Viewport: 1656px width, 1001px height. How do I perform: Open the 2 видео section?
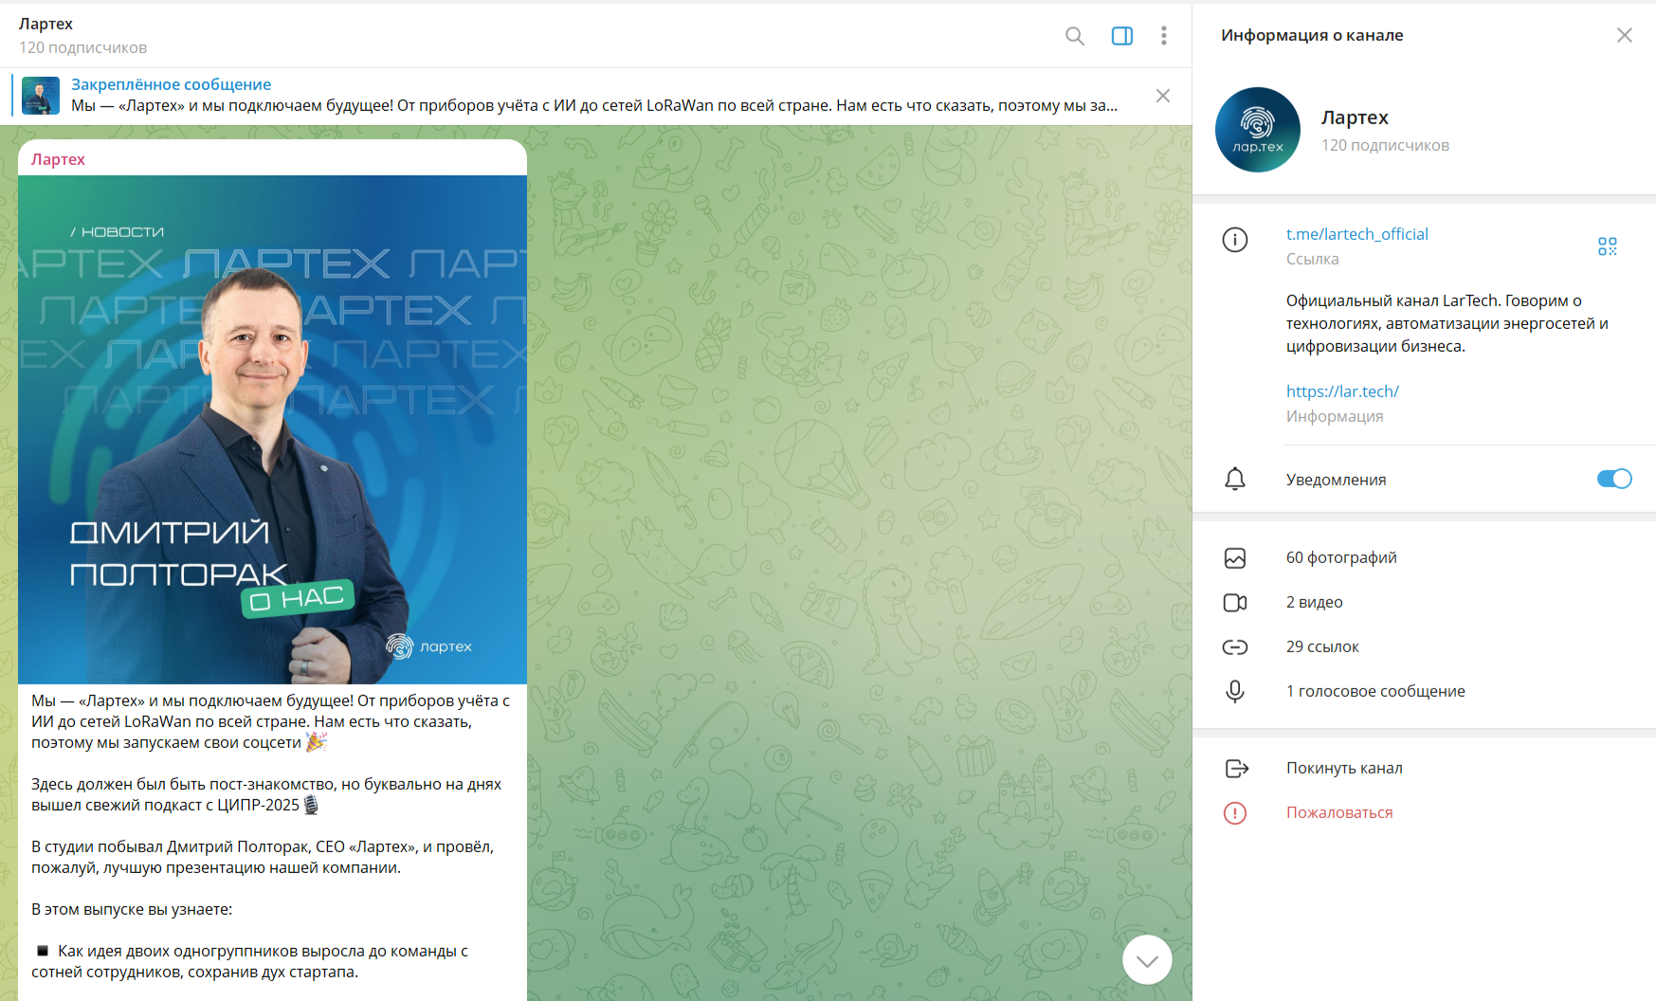1314,602
